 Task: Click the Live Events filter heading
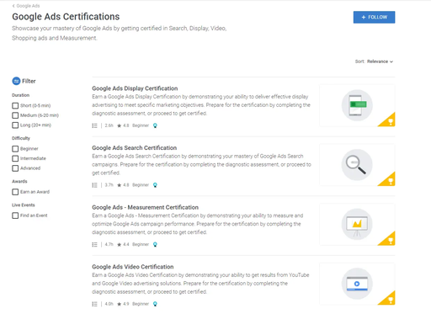(x=24, y=205)
